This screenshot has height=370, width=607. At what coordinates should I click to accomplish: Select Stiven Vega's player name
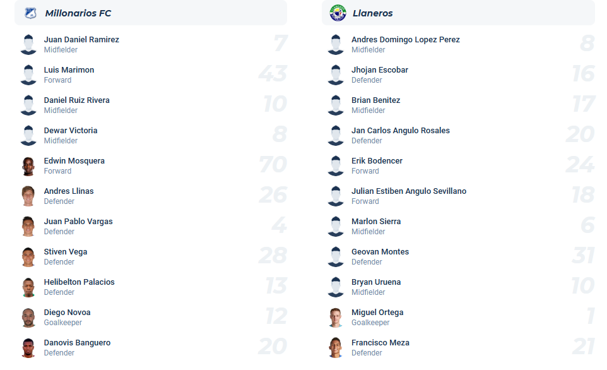66,252
